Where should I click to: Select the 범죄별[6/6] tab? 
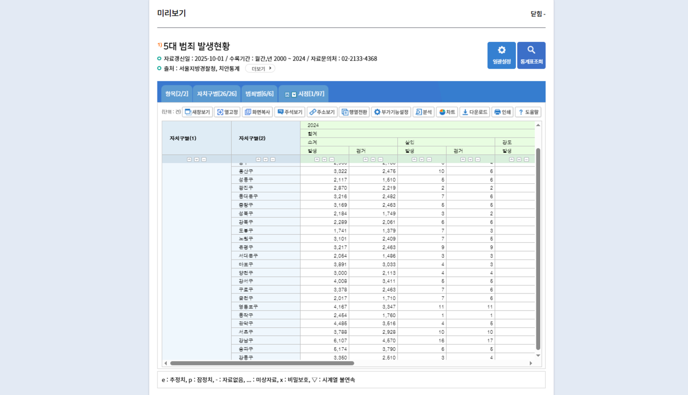click(x=259, y=94)
